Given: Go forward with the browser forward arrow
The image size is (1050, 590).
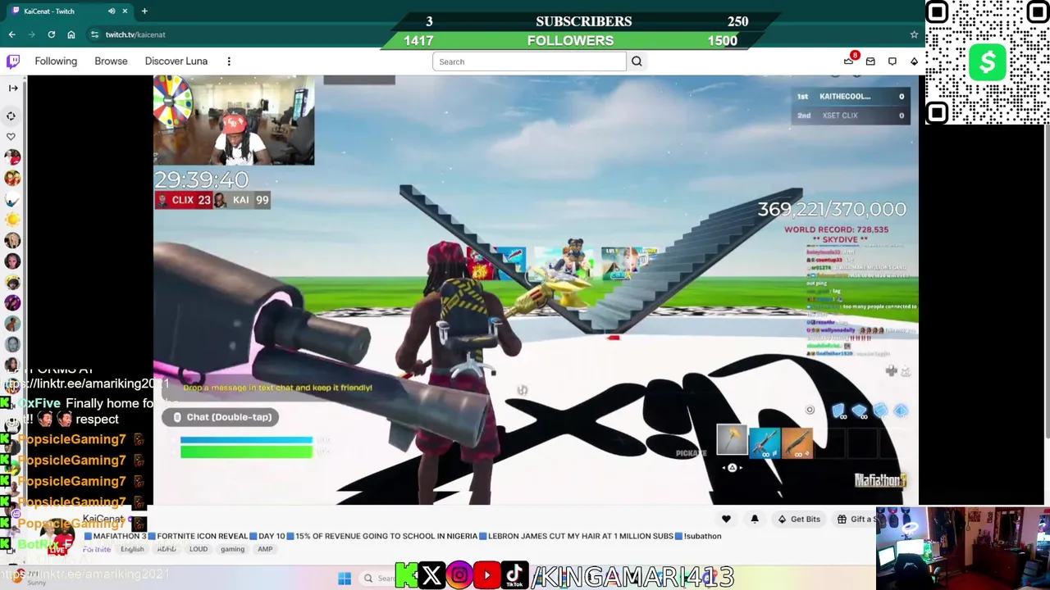Looking at the screenshot, I should [31, 34].
